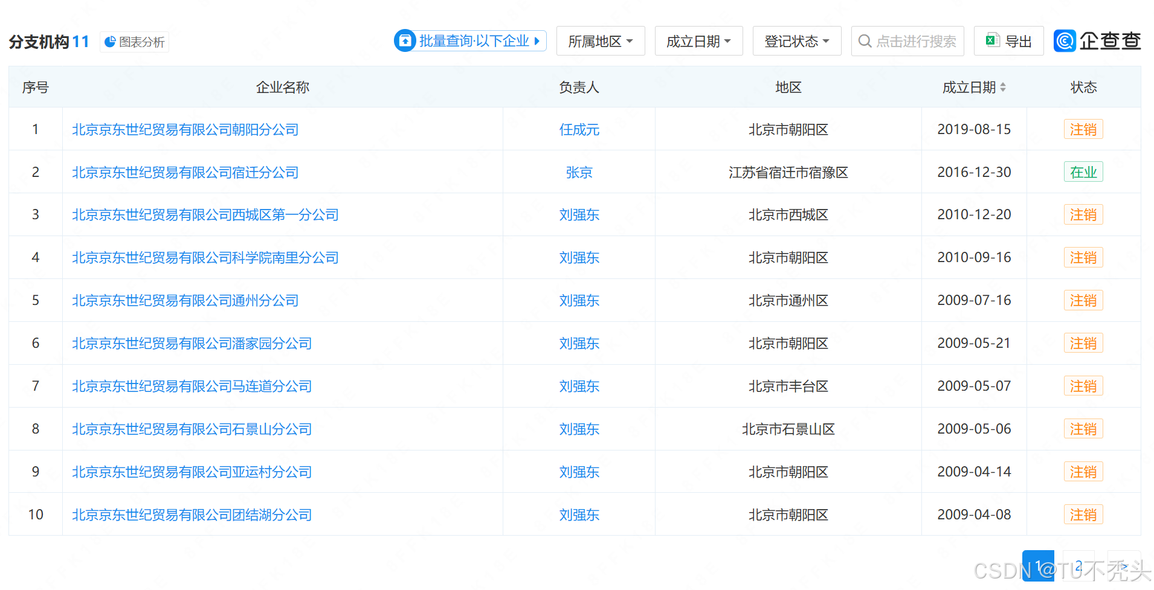This screenshot has height=590, width=1154.
Task: Expand the 成立日期 date filter dropdown
Action: point(698,41)
